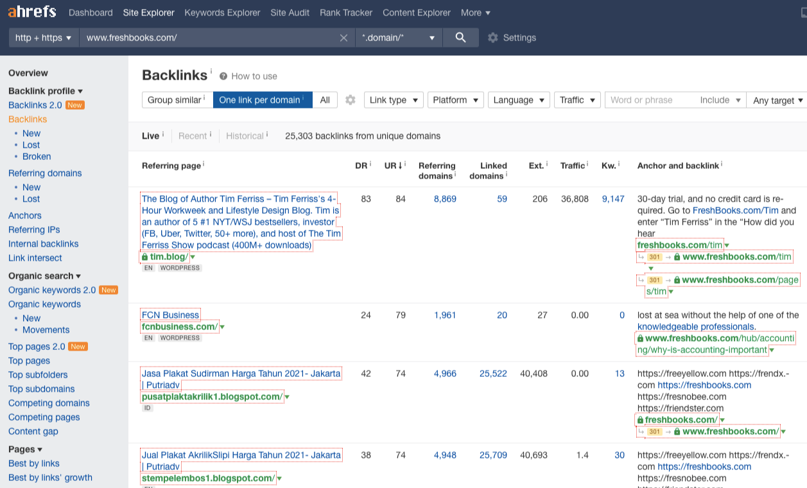
Task: Click the How to use help icon
Action: 223,76
